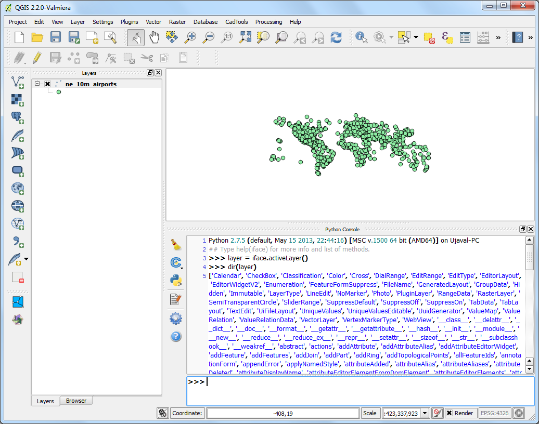This screenshot has height=424, width=539.
Task: Pan the map to the selection
Action: click(172, 37)
